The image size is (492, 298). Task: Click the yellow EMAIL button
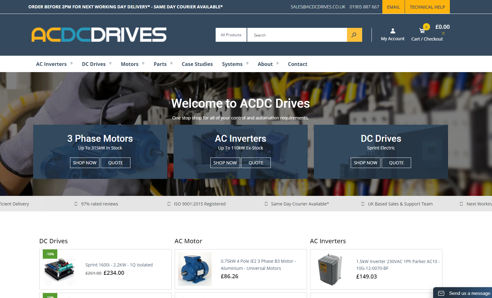[x=393, y=7]
